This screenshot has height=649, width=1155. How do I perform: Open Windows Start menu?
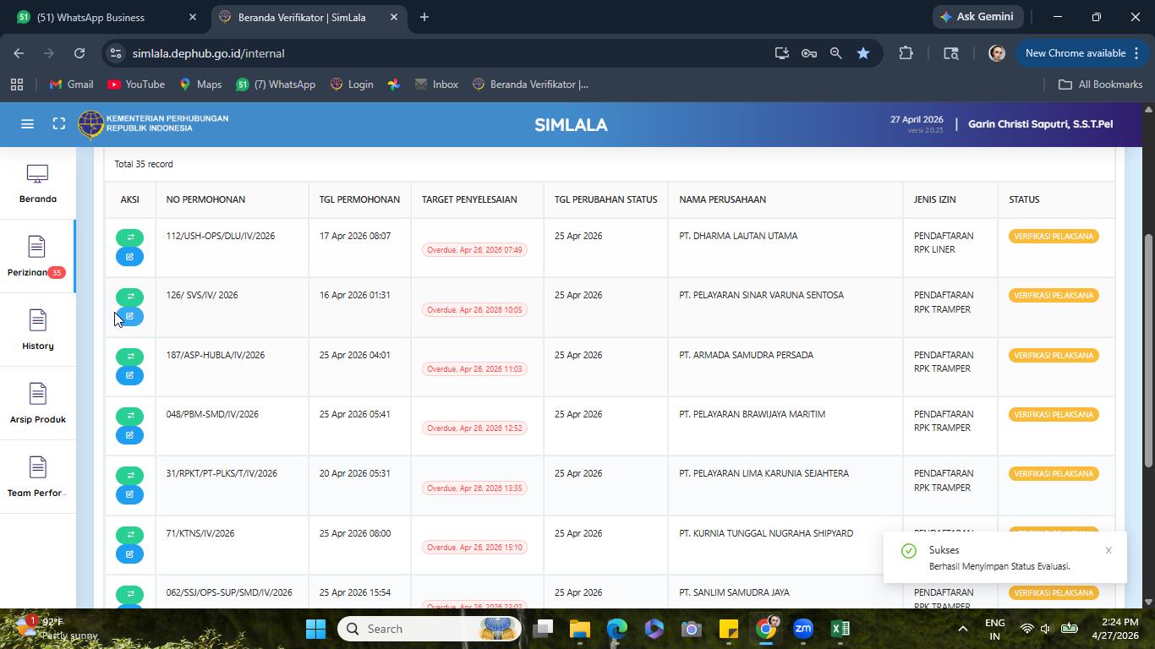(315, 629)
